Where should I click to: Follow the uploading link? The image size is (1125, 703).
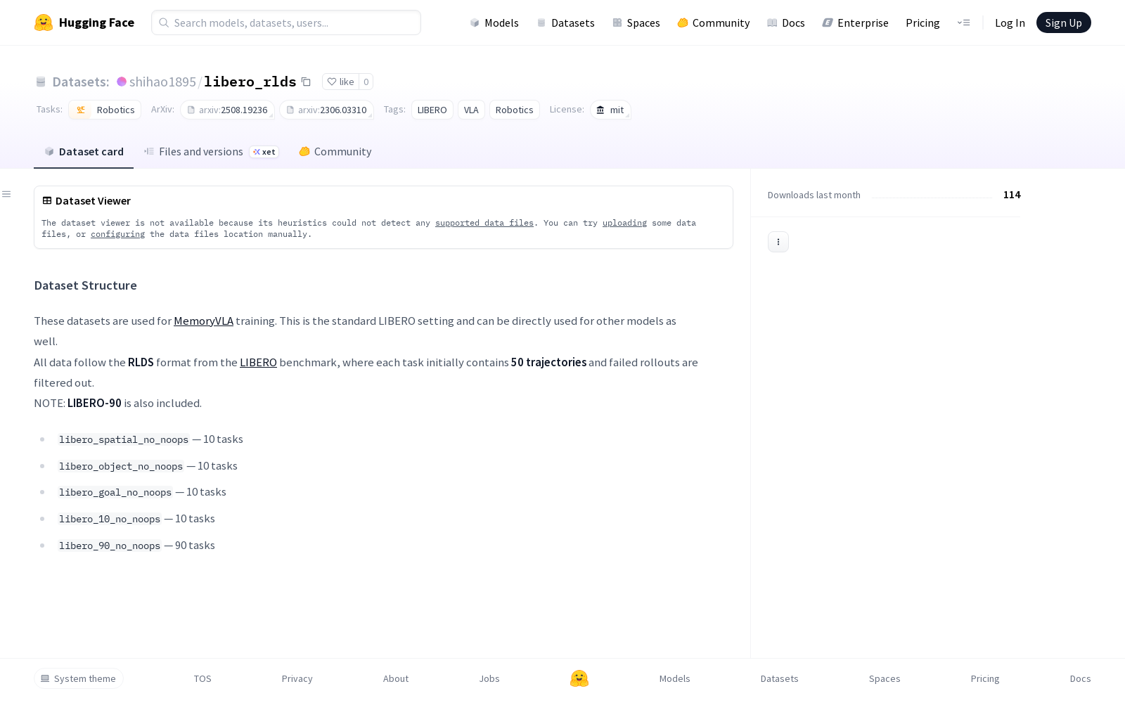(x=624, y=223)
